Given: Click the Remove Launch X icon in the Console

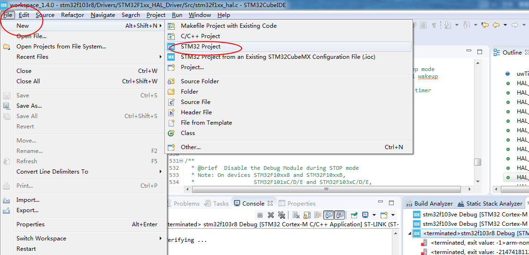Looking at the screenshot, I should (271, 215).
